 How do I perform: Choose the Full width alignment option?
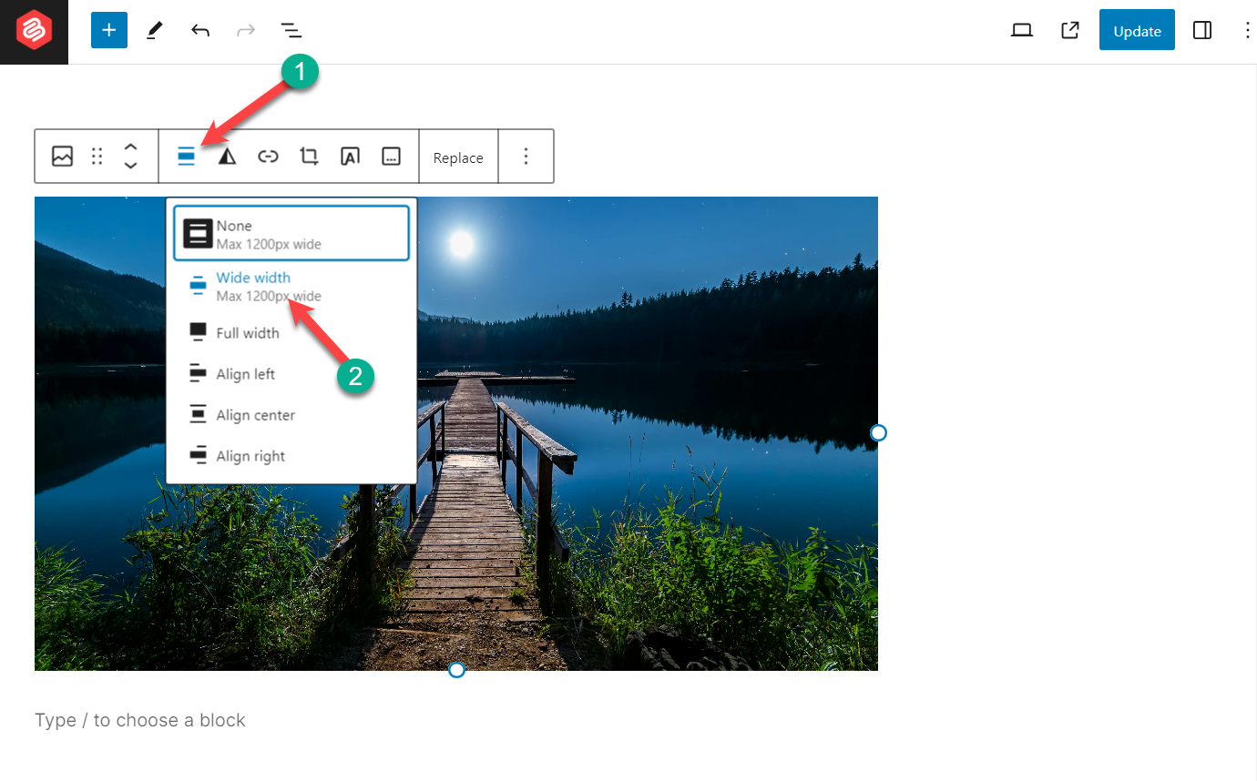point(247,332)
